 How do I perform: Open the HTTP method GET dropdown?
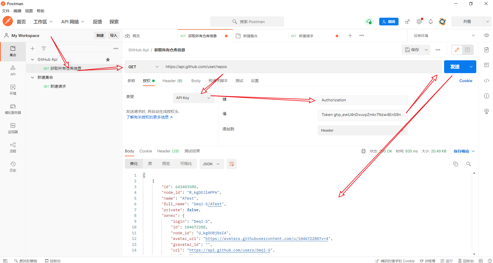(143, 67)
